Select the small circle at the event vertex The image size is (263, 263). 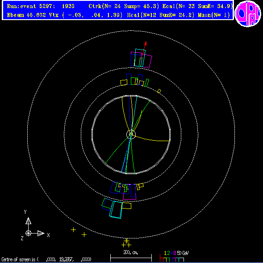(x=131, y=134)
